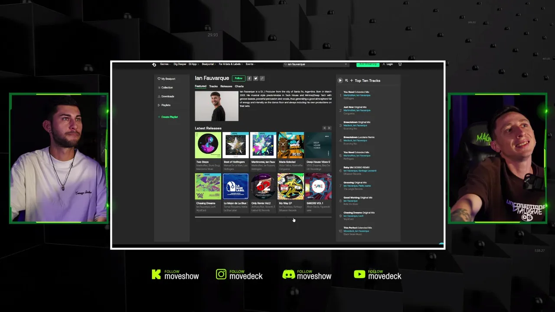
Task: Click plus icon beside Top Ten Tracks
Action: tap(352, 81)
